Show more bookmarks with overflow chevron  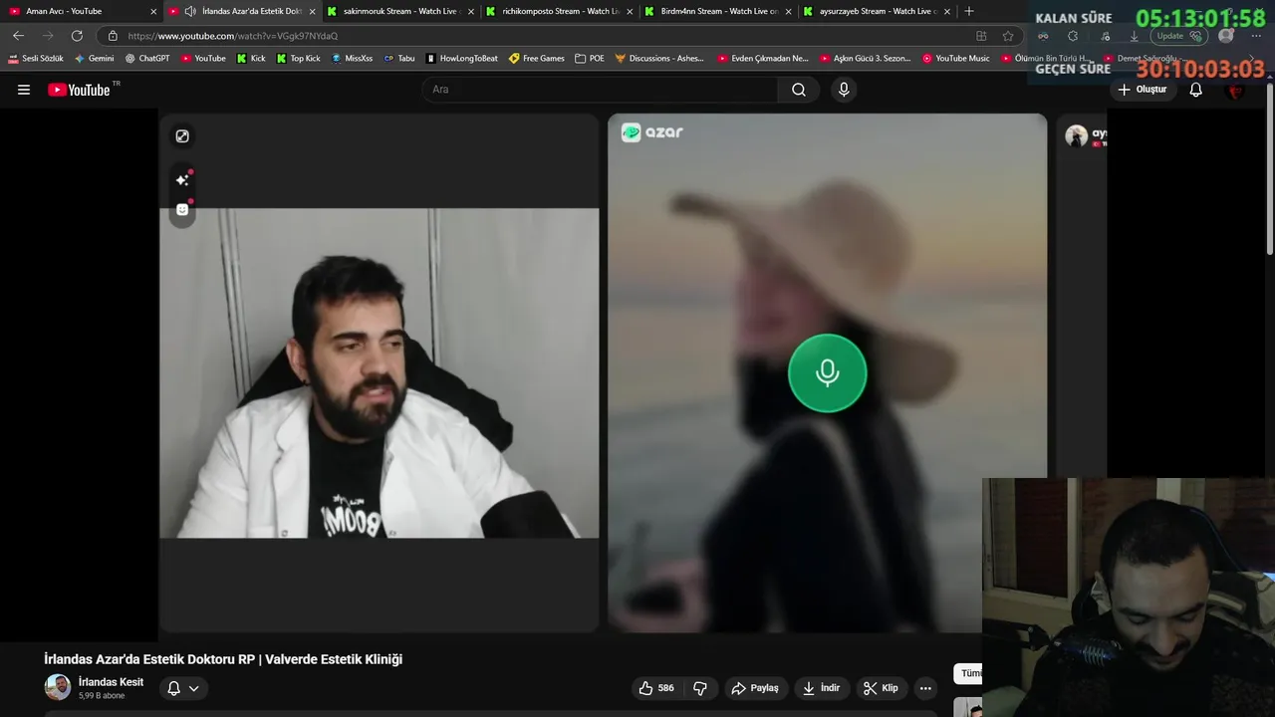(1252, 59)
